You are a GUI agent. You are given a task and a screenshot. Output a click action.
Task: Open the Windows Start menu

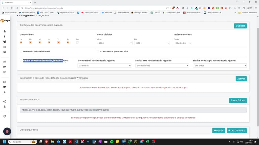point(5,142)
